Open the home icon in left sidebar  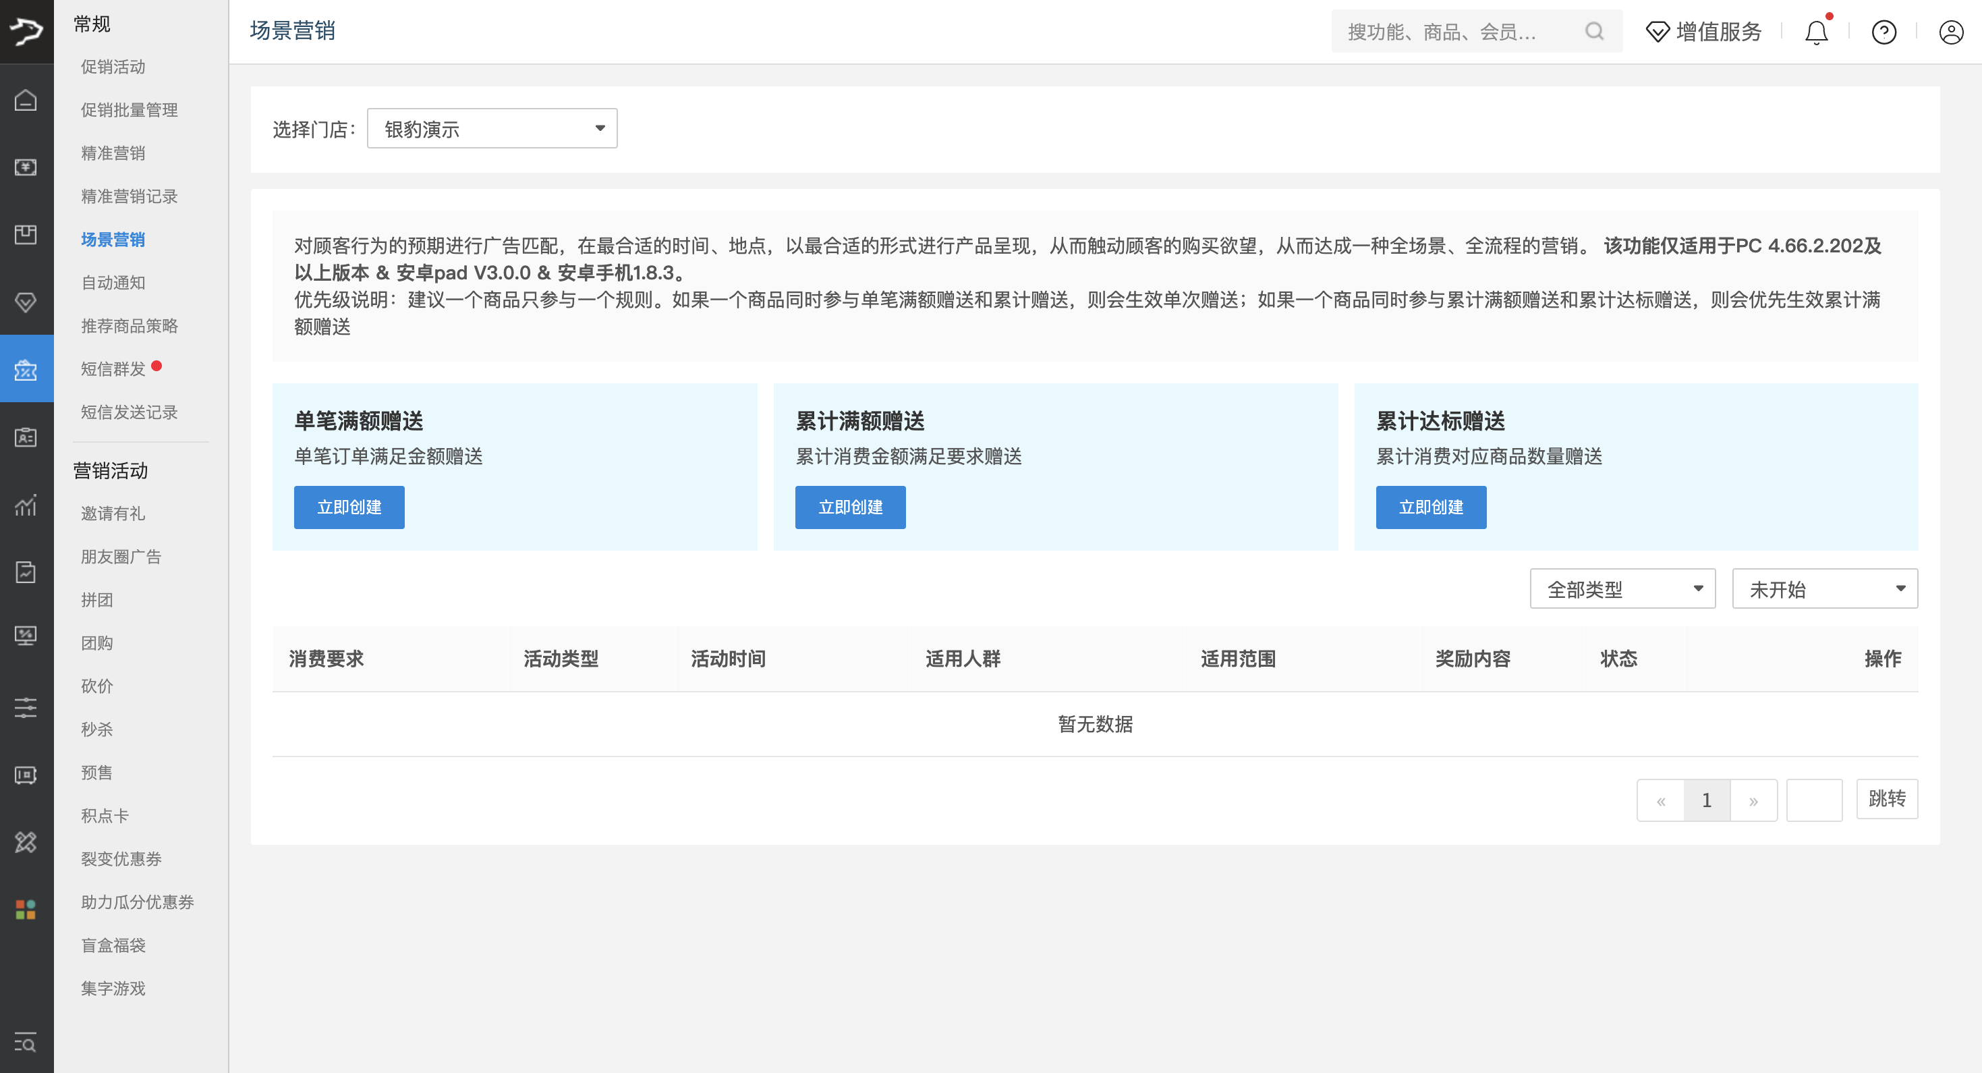(x=26, y=100)
